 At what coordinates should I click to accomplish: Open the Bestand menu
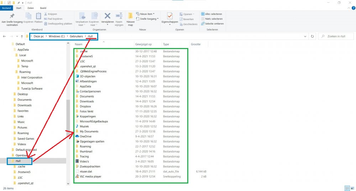tap(7, 7)
